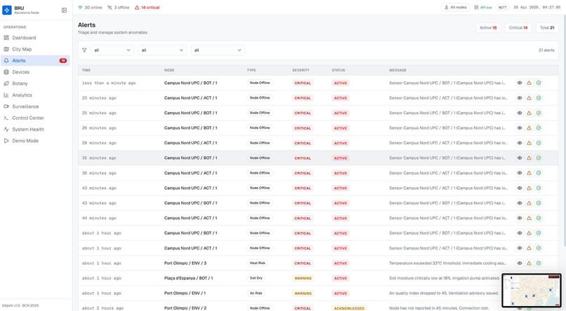This screenshot has height=311, width=566.
Task: Click the eye icon on 26 minutes ago row
Action: [520, 127]
